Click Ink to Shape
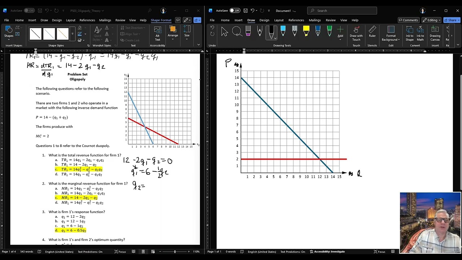 [410, 33]
